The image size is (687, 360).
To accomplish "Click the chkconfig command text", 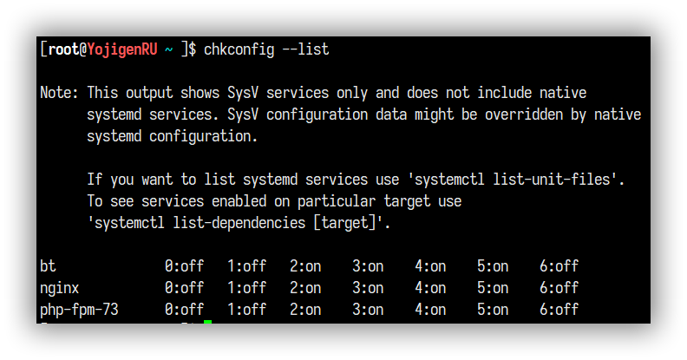I will point(239,50).
